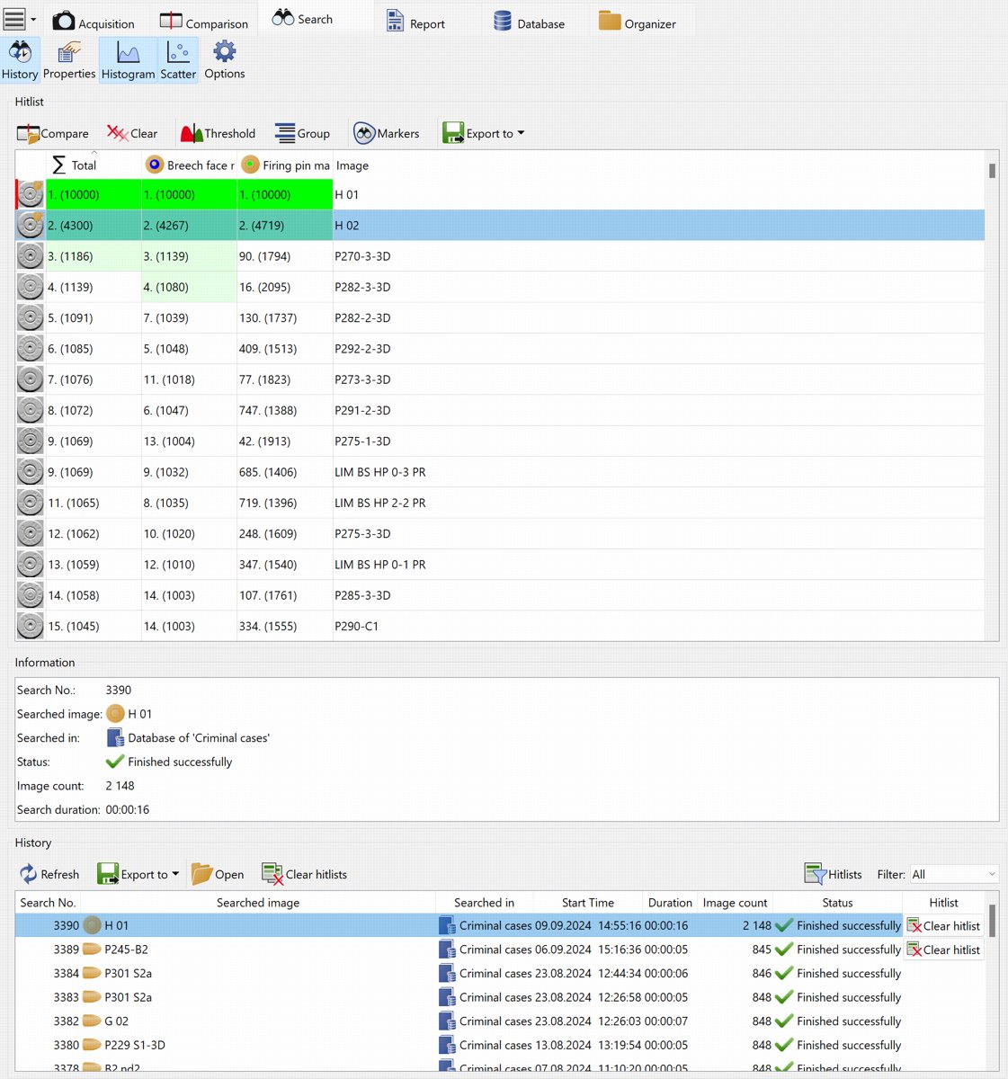Click the Open button in History
Image resolution: width=1008 pixels, height=1079 pixels.
tap(218, 874)
